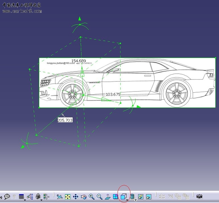Click the Normal View plane icon
Image resolution: width=219 pixels, height=203 pixels.
click(108, 196)
